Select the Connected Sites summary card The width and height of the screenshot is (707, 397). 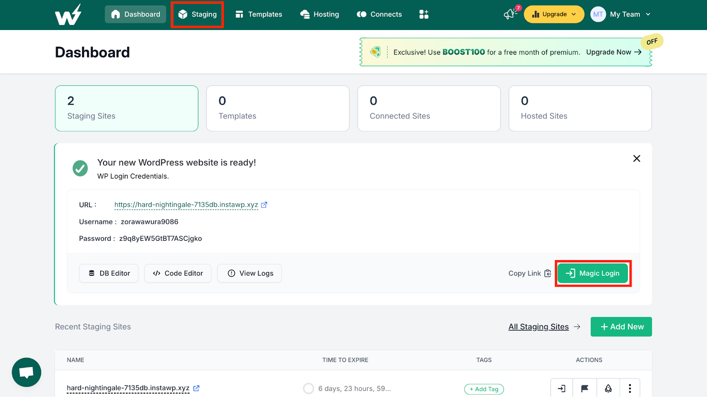tap(429, 108)
